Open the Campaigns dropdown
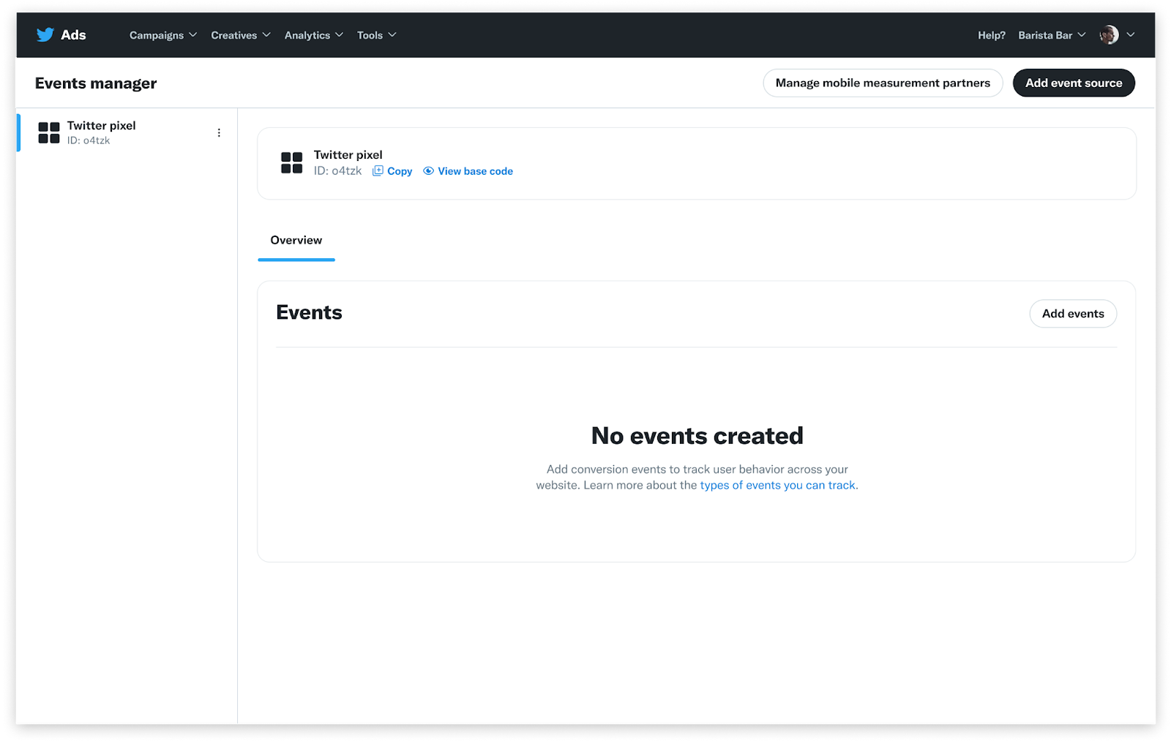This screenshot has width=1171, height=749. click(162, 34)
